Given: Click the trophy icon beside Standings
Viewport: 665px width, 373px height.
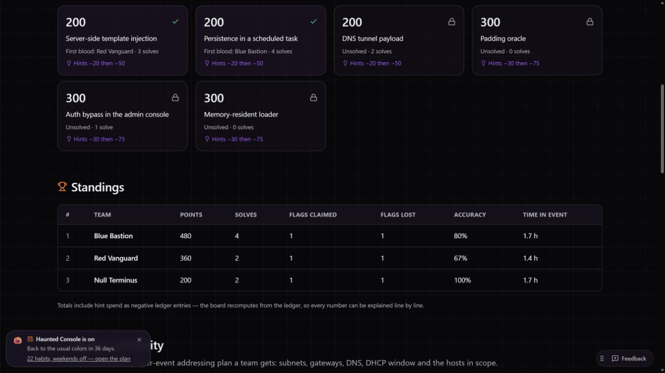Looking at the screenshot, I should (62, 186).
